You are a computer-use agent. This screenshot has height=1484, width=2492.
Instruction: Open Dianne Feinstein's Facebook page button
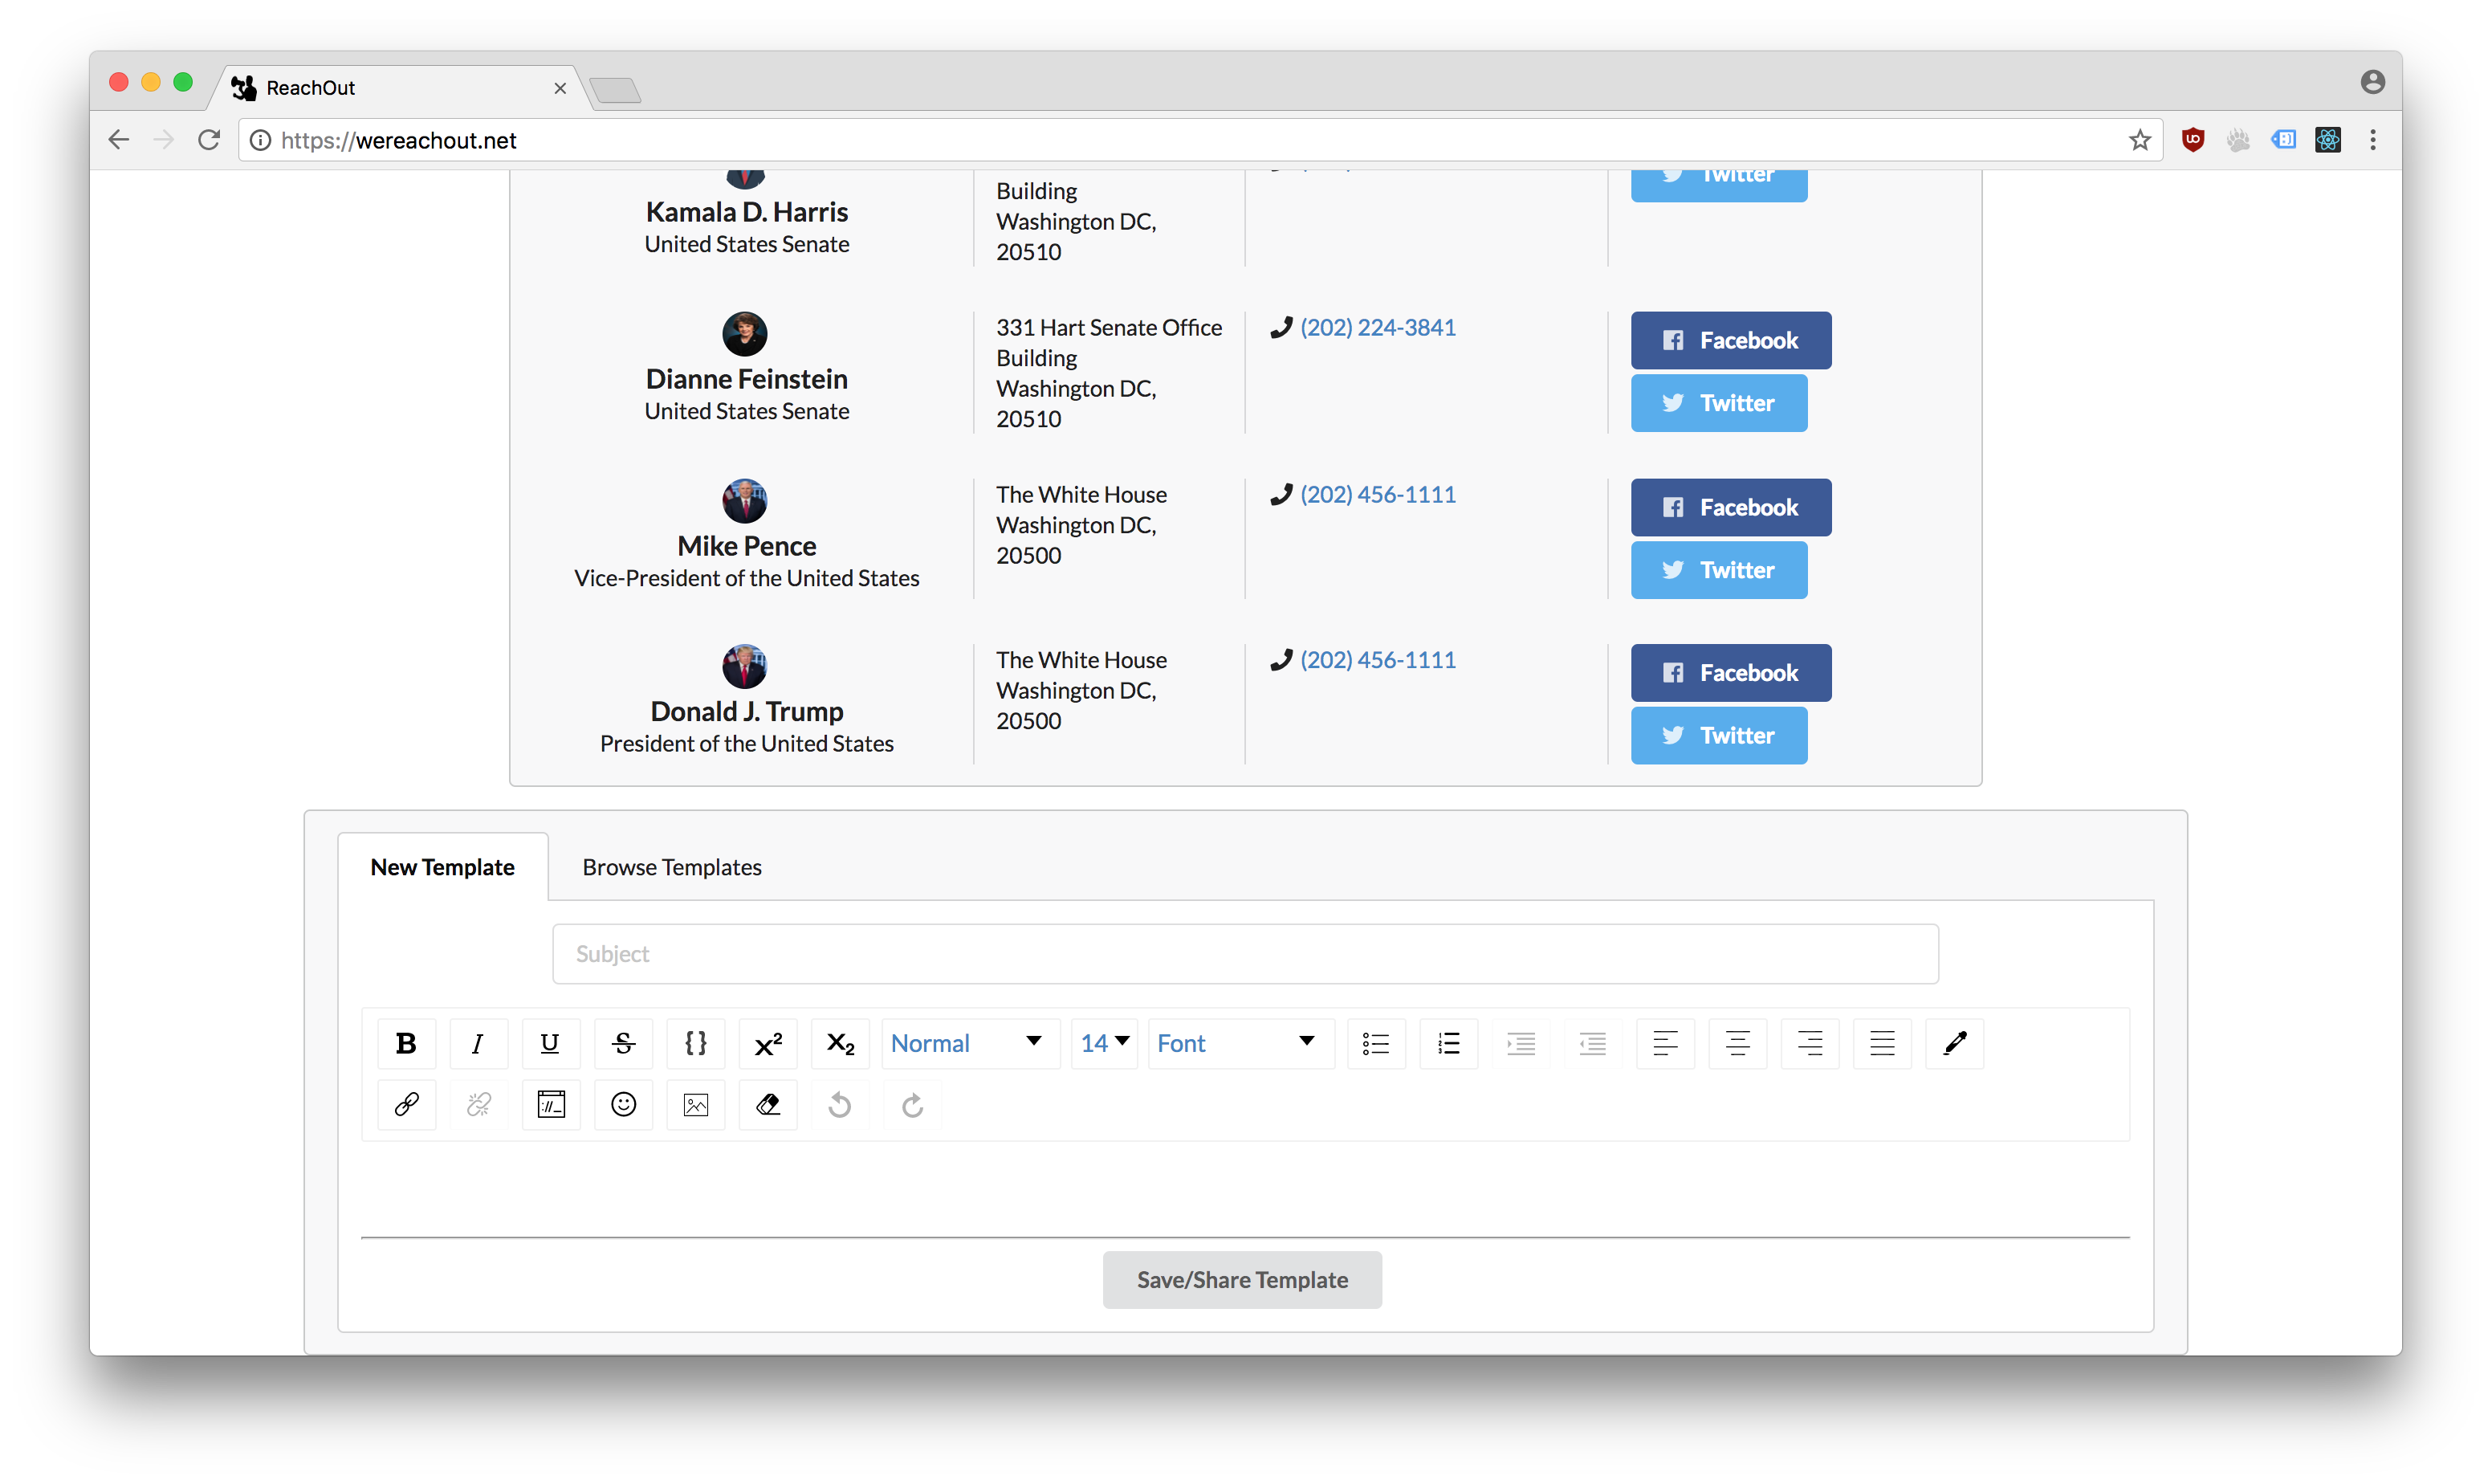click(x=1730, y=340)
